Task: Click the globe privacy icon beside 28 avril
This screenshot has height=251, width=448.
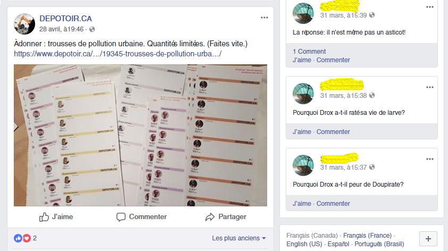Action: [92, 29]
